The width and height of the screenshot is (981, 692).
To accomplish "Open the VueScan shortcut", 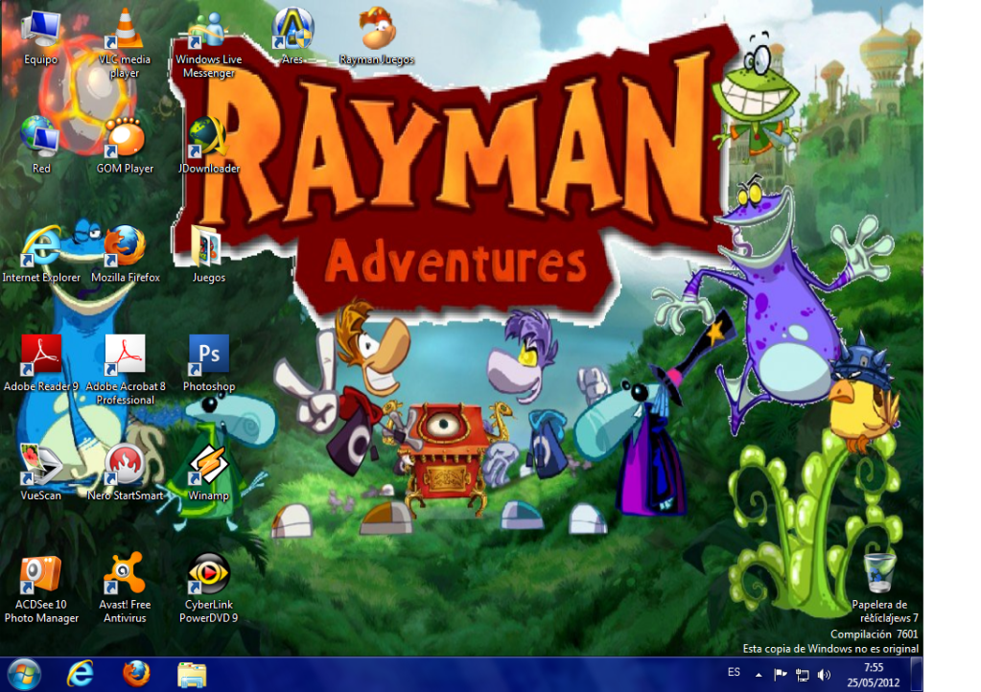I will pyautogui.click(x=40, y=473).
